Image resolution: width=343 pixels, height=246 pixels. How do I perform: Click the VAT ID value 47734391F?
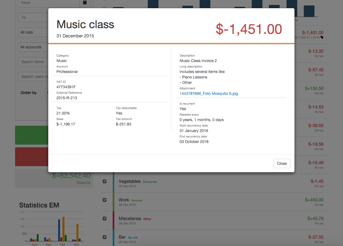click(x=66, y=87)
